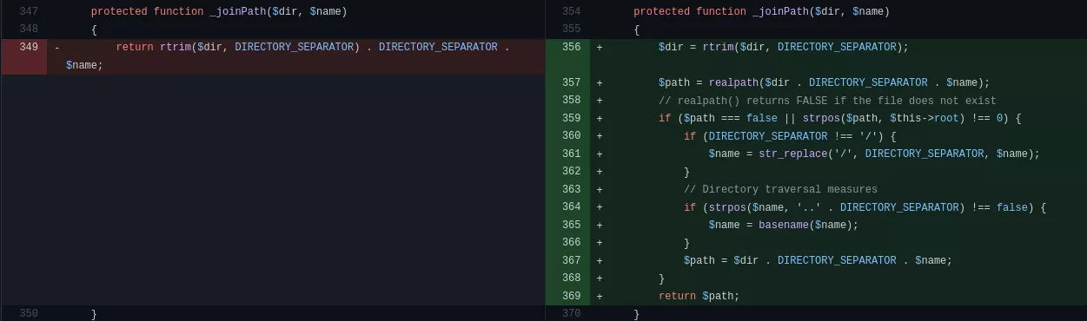Select added line number 359

pos(571,118)
